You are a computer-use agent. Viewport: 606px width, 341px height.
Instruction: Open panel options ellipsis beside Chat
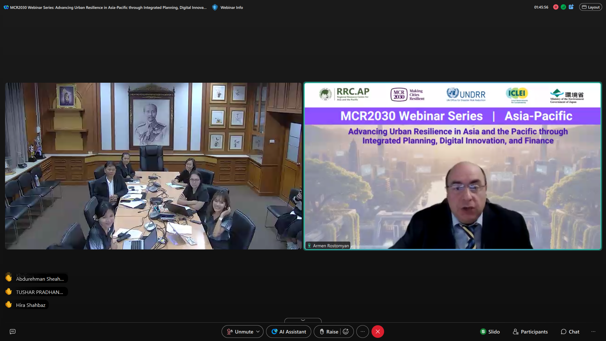(593, 332)
